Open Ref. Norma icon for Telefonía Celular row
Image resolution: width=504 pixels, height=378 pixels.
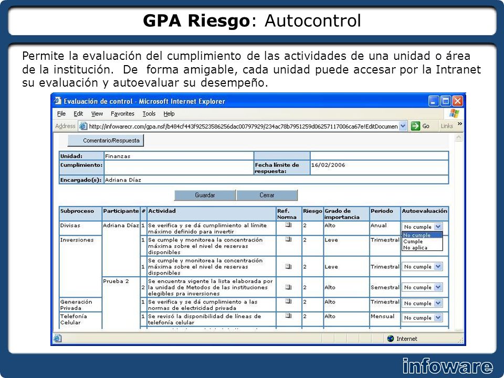tap(289, 316)
